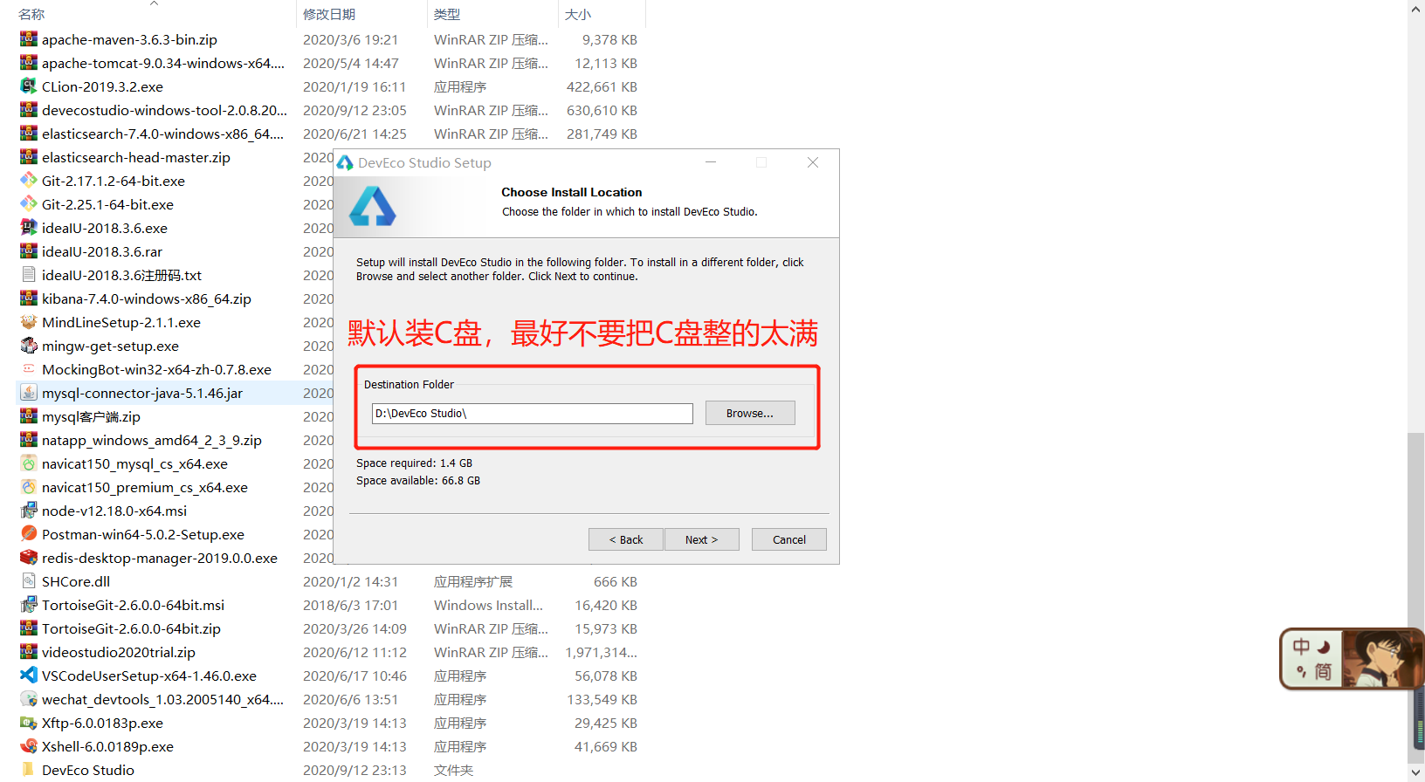Click Browse... to choose install folder

[750, 413]
